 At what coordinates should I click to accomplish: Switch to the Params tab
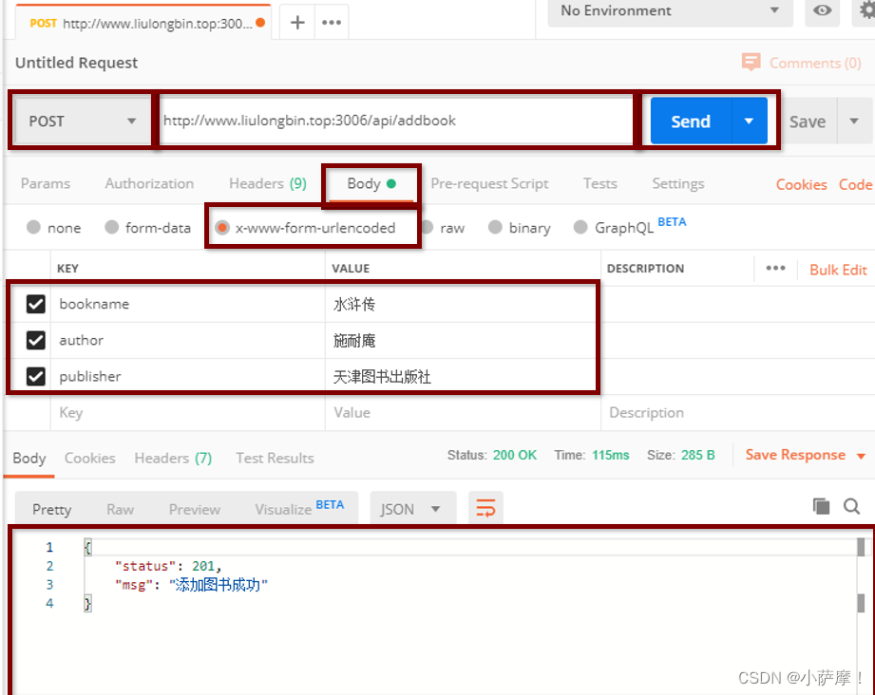pos(46,183)
